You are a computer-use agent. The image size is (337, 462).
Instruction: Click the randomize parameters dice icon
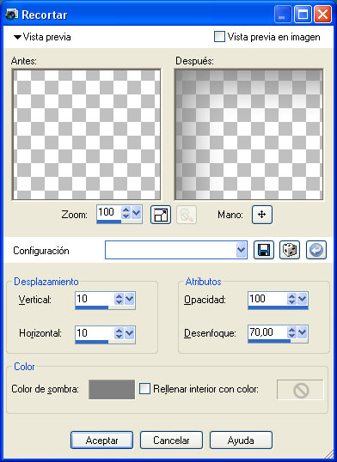[x=290, y=250]
